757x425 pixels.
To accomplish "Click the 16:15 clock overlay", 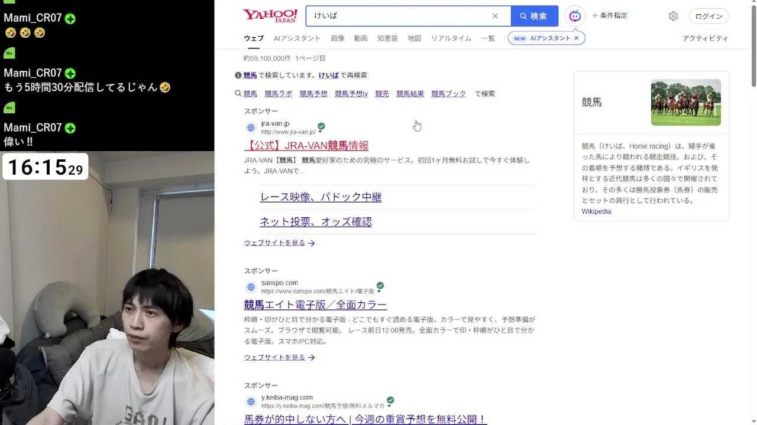I will click(45, 167).
